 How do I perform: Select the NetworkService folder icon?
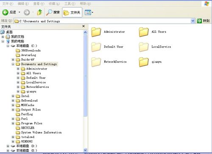pyautogui.click(x=96, y=62)
